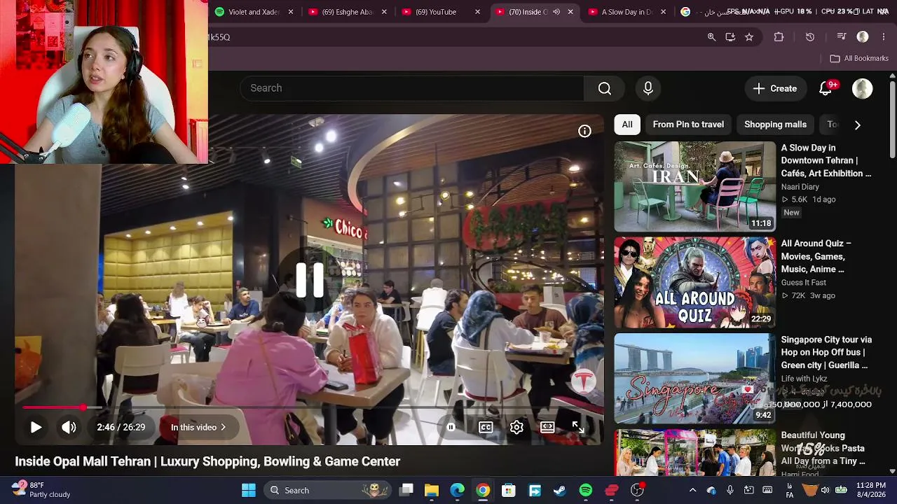Switch to the 'A Slow Day in D' tab
Image resolution: width=897 pixels, height=504 pixels.
629,12
